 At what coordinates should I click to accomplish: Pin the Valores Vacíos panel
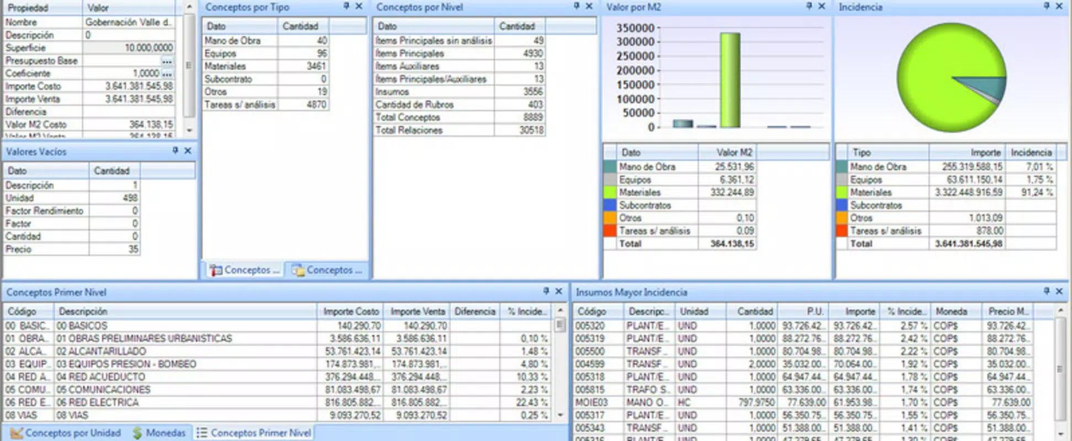(175, 150)
